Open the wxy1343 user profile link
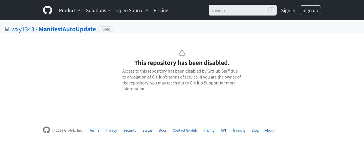This screenshot has width=364, height=148. (23, 29)
